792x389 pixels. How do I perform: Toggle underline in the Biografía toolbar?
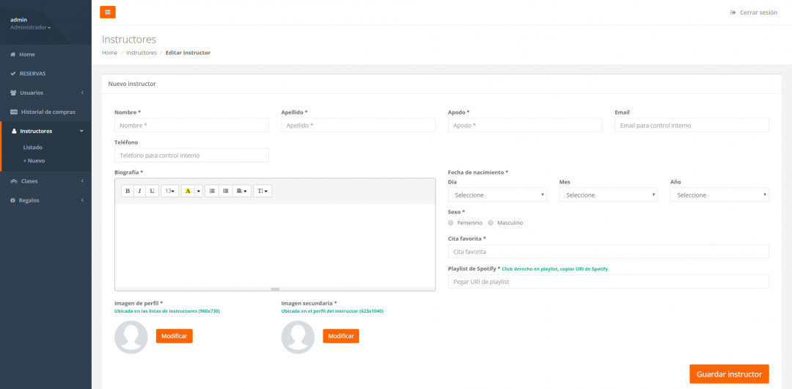click(152, 191)
